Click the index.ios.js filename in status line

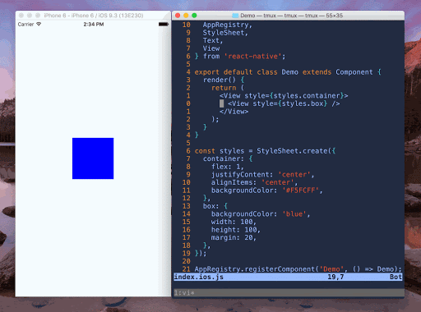coord(199,277)
